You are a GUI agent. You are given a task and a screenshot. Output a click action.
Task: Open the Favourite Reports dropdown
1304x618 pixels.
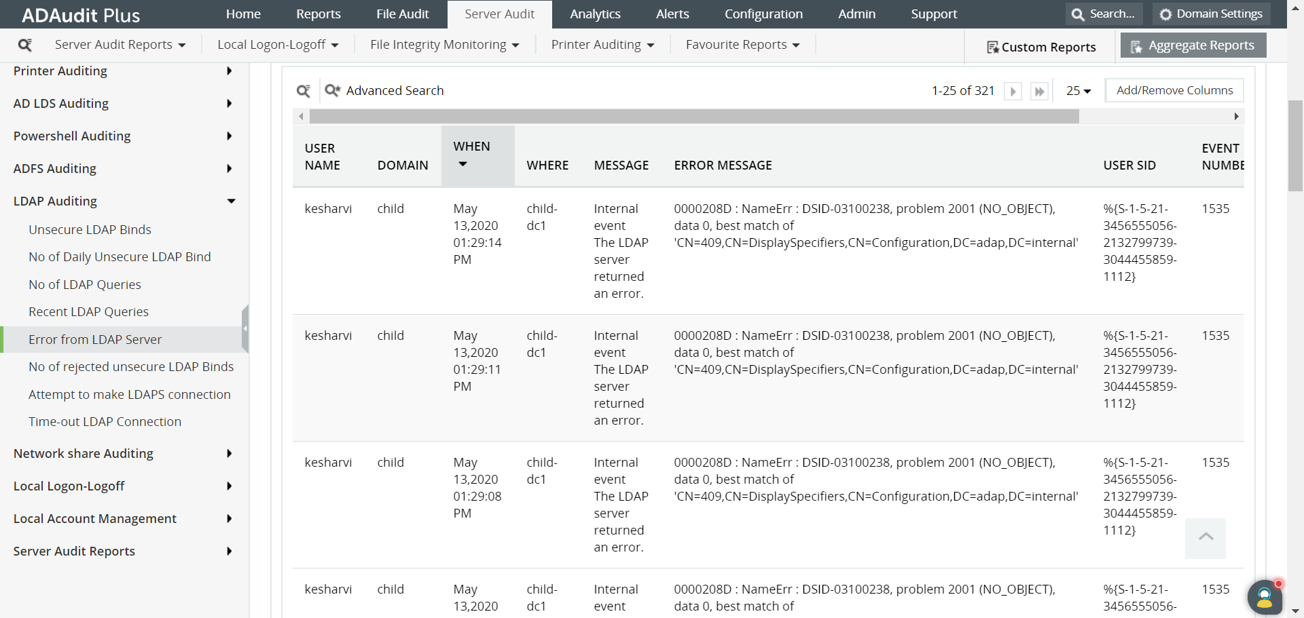click(743, 45)
